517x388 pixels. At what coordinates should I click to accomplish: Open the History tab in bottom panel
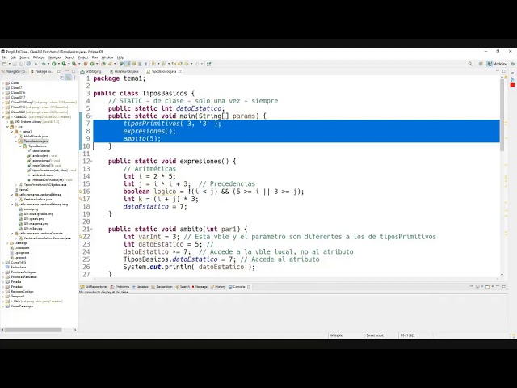click(x=218, y=287)
